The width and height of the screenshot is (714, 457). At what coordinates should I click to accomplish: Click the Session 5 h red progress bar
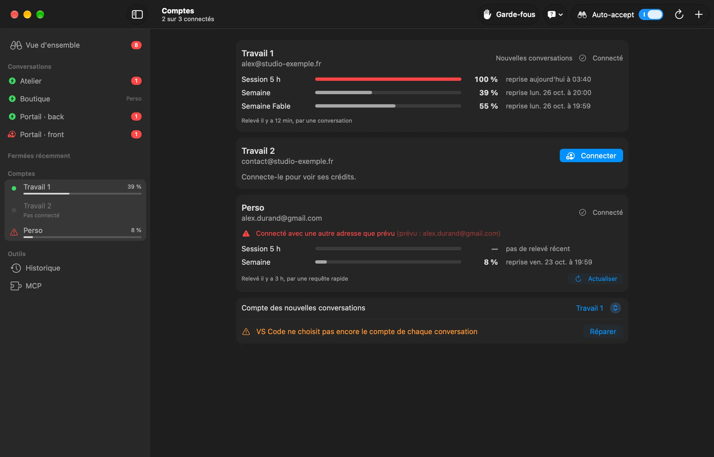(x=388, y=79)
